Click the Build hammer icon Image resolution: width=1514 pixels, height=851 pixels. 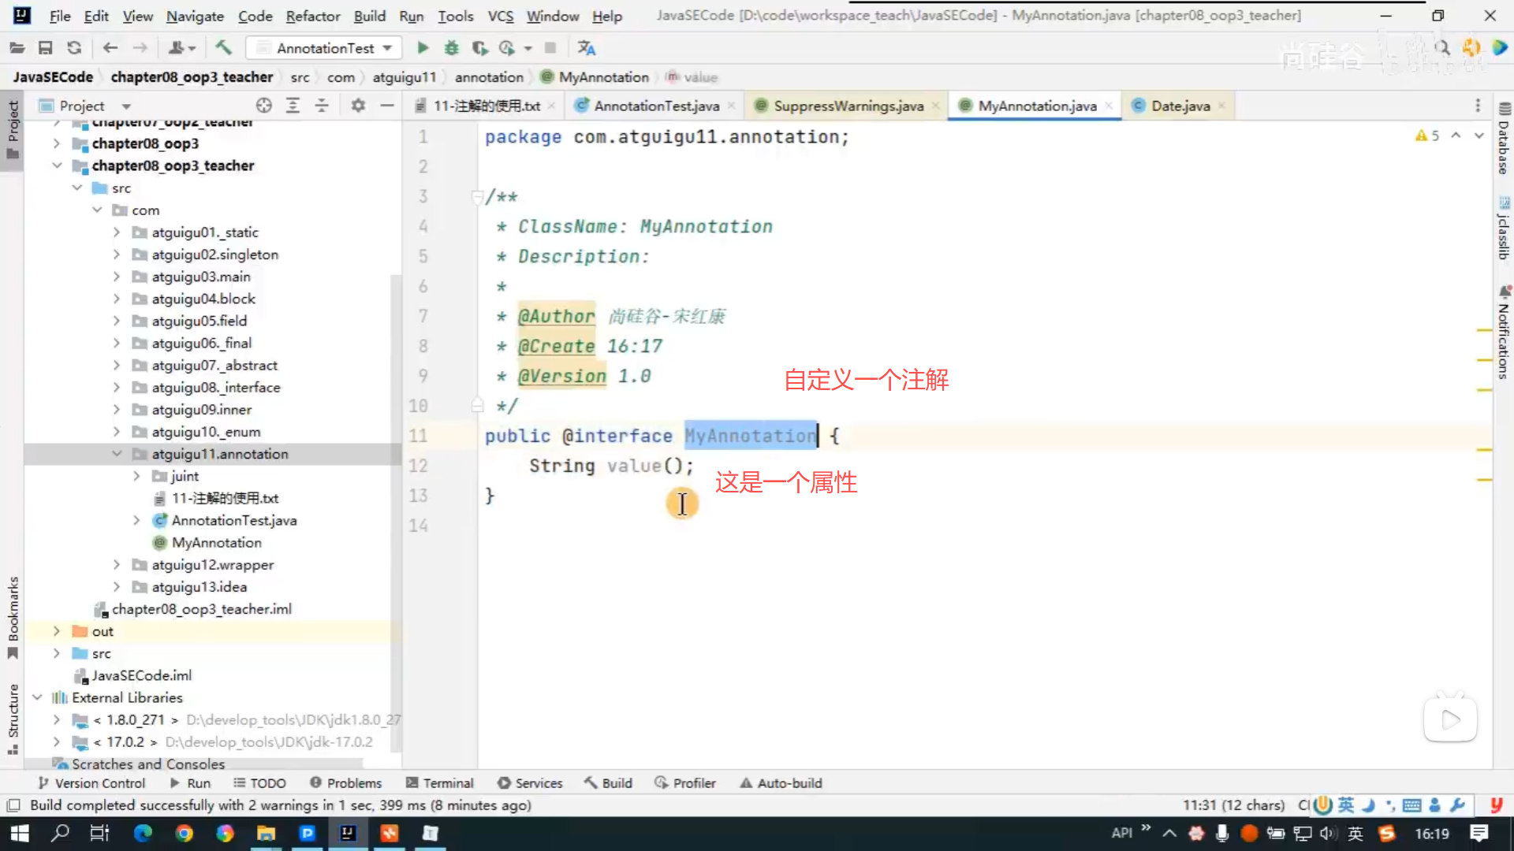[223, 48]
